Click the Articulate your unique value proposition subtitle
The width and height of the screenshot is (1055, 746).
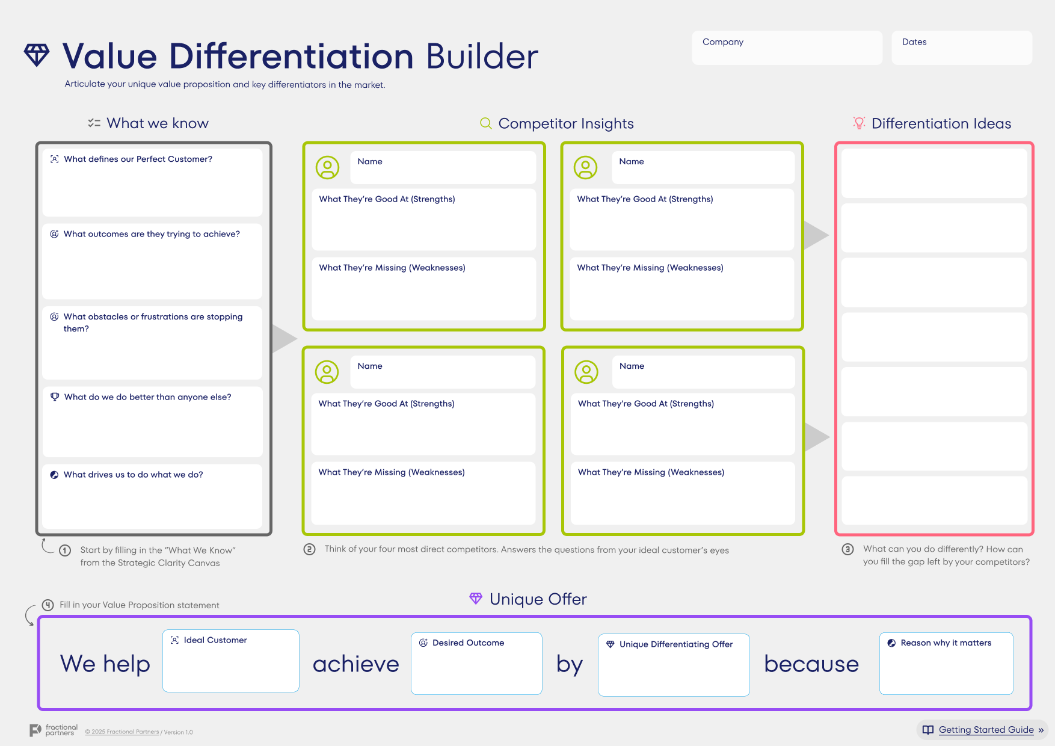pyautogui.click(x=225, y=84)
